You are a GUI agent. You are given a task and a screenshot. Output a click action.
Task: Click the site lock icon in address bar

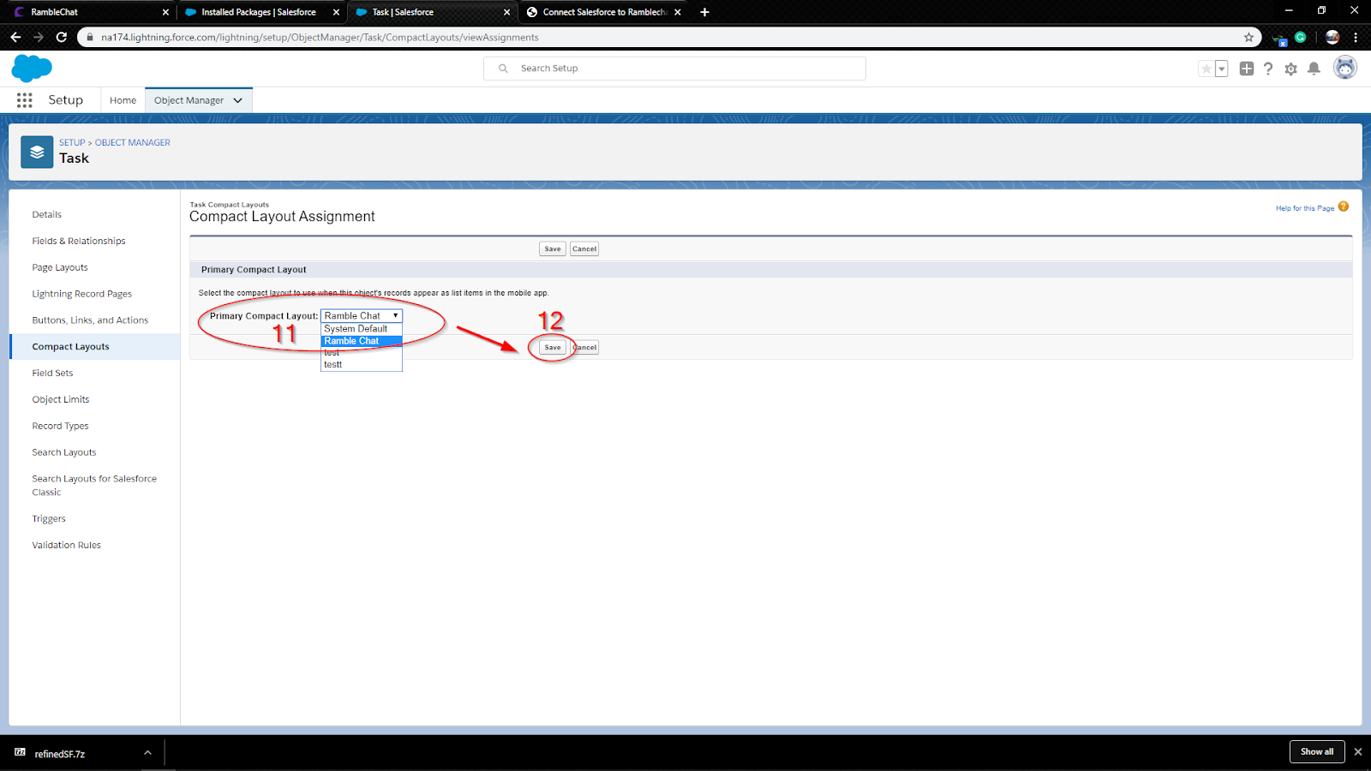(90, 37)
